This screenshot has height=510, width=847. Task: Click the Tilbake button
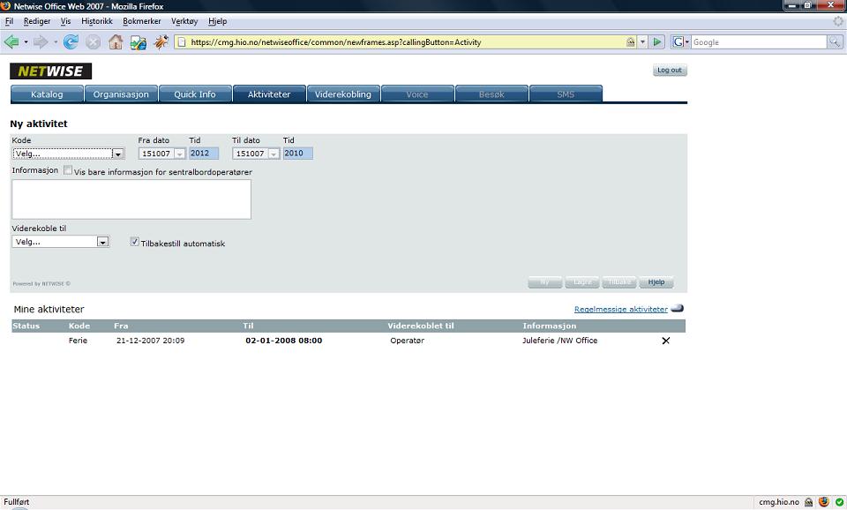619,282
